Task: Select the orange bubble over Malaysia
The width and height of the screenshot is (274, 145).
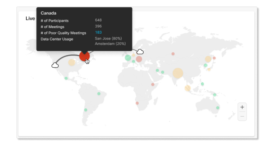Action: point(188,88)
